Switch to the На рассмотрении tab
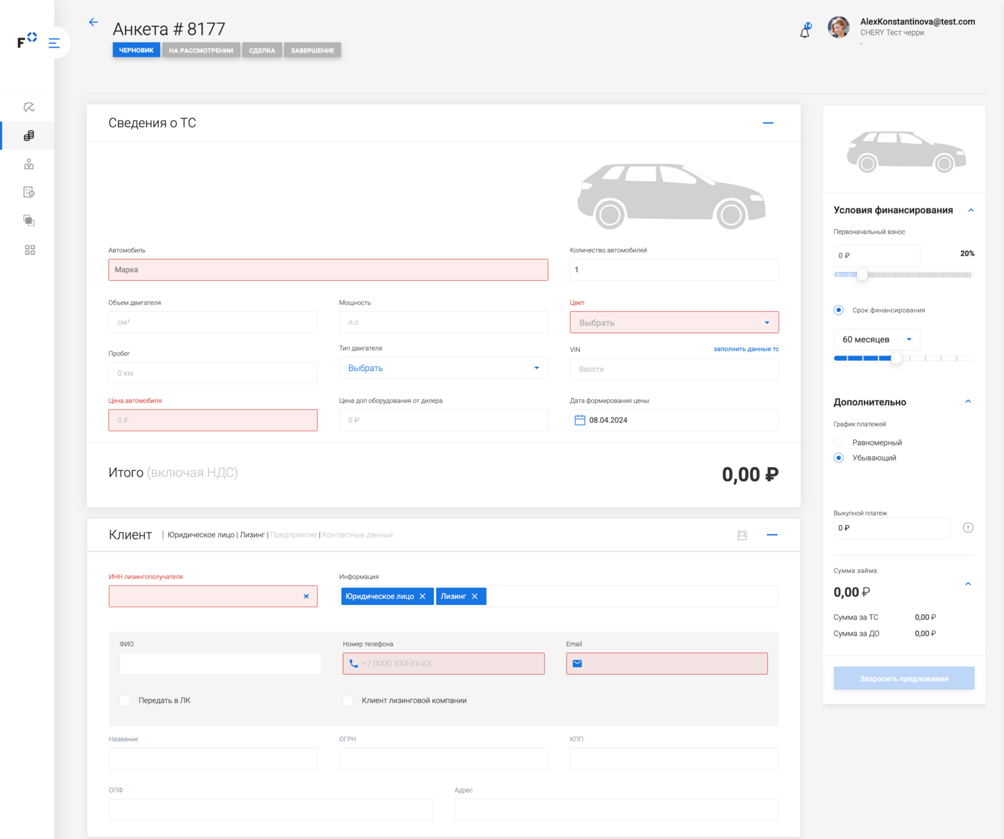 click(x=201, y=50)
